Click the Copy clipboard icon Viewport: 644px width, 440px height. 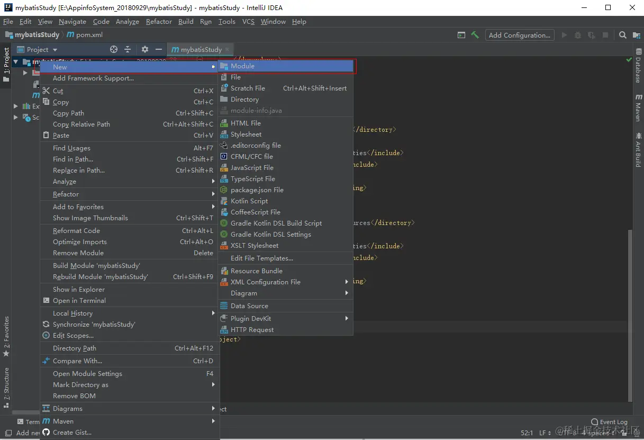(46, 102)
